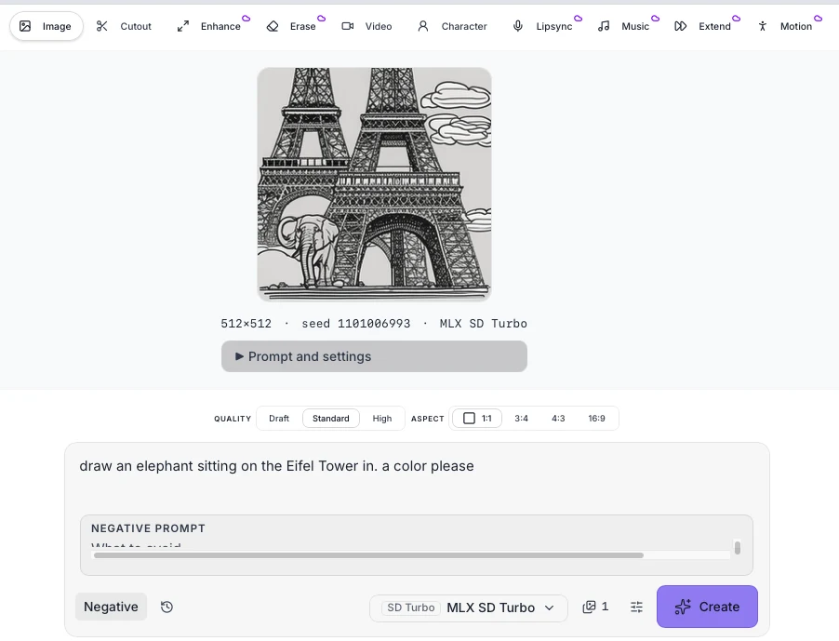Open advanced settings sliders icon
Image resolution: width=839 pixels, height=641 pixels.
pos(636,607)
